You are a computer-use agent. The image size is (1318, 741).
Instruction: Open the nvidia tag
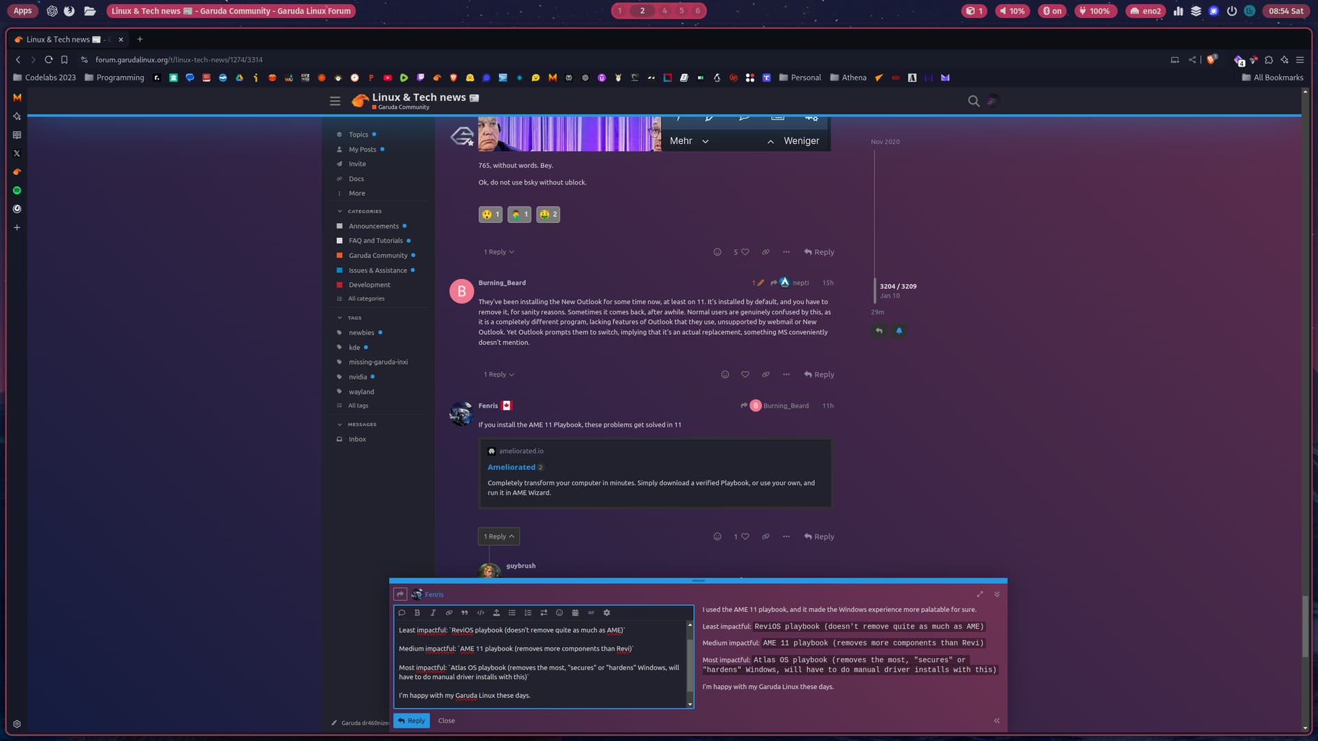click(358, 377)
